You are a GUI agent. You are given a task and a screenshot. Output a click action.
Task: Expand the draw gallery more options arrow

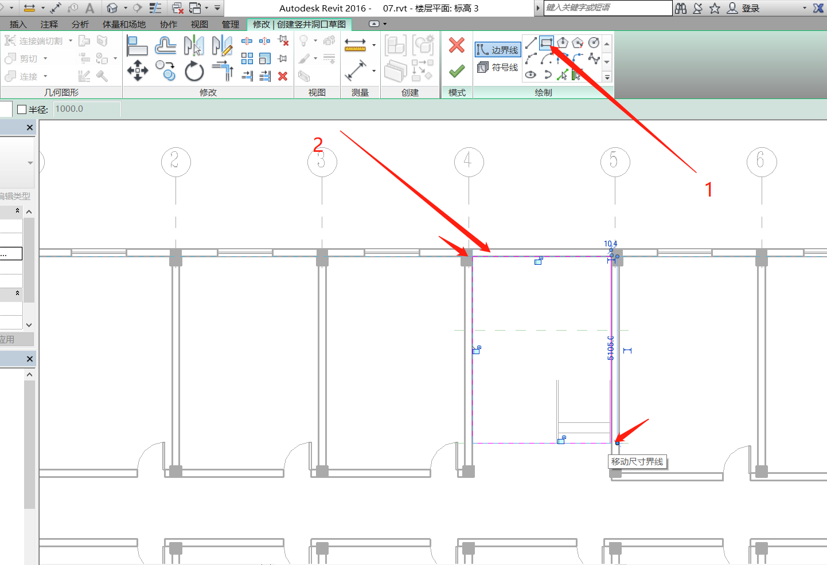point(607,77)
